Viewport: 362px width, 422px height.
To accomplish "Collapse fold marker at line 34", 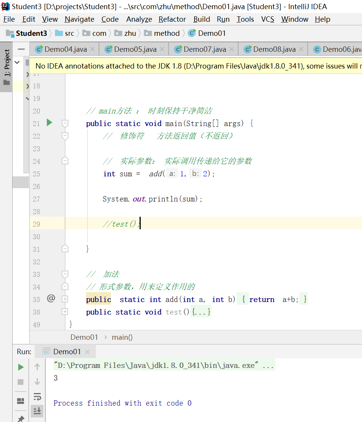I will pos(65,287).
